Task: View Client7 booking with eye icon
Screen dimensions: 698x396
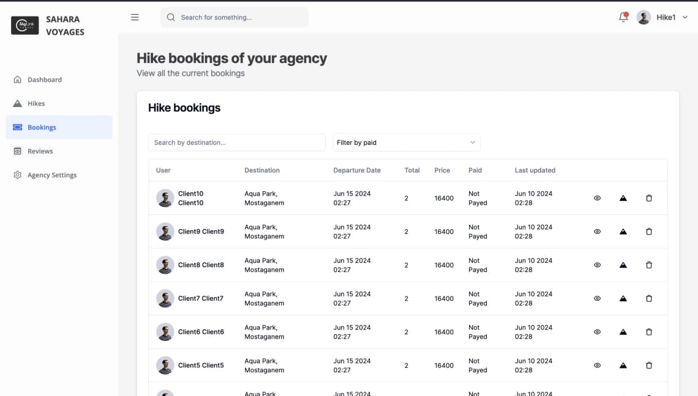Action: click(x=598, y=299)
